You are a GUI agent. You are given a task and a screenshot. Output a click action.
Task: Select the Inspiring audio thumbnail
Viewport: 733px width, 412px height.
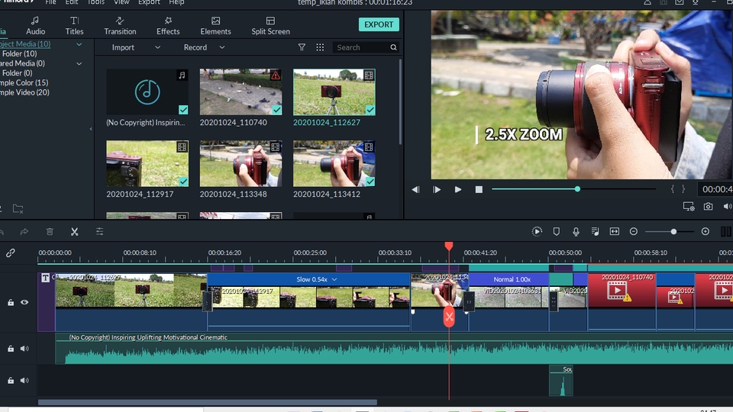point(147,92)
